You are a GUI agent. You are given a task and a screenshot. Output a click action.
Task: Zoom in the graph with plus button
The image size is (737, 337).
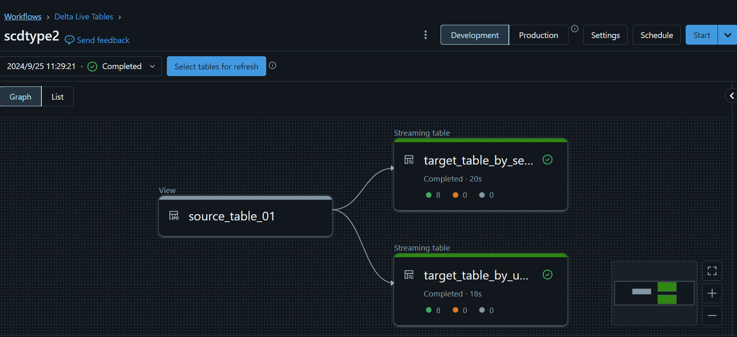tap(712, 293)
